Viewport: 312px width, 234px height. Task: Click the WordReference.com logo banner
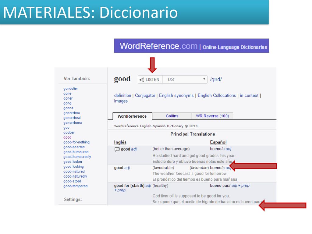191,46
